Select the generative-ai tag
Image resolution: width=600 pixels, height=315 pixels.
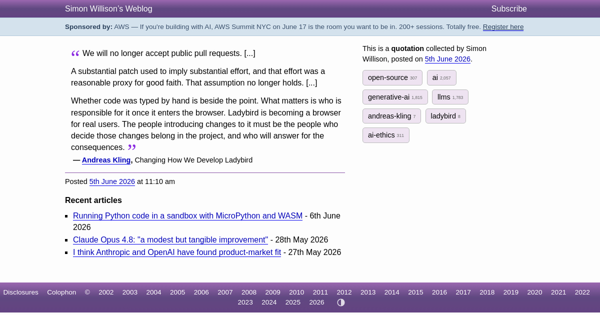click(395, 97)
